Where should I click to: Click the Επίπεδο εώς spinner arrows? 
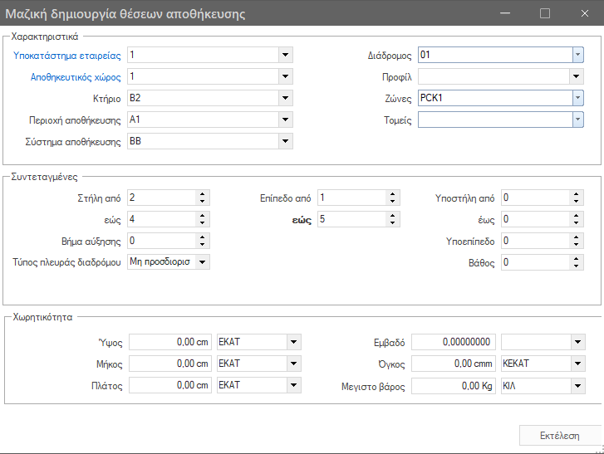point(392,219)
